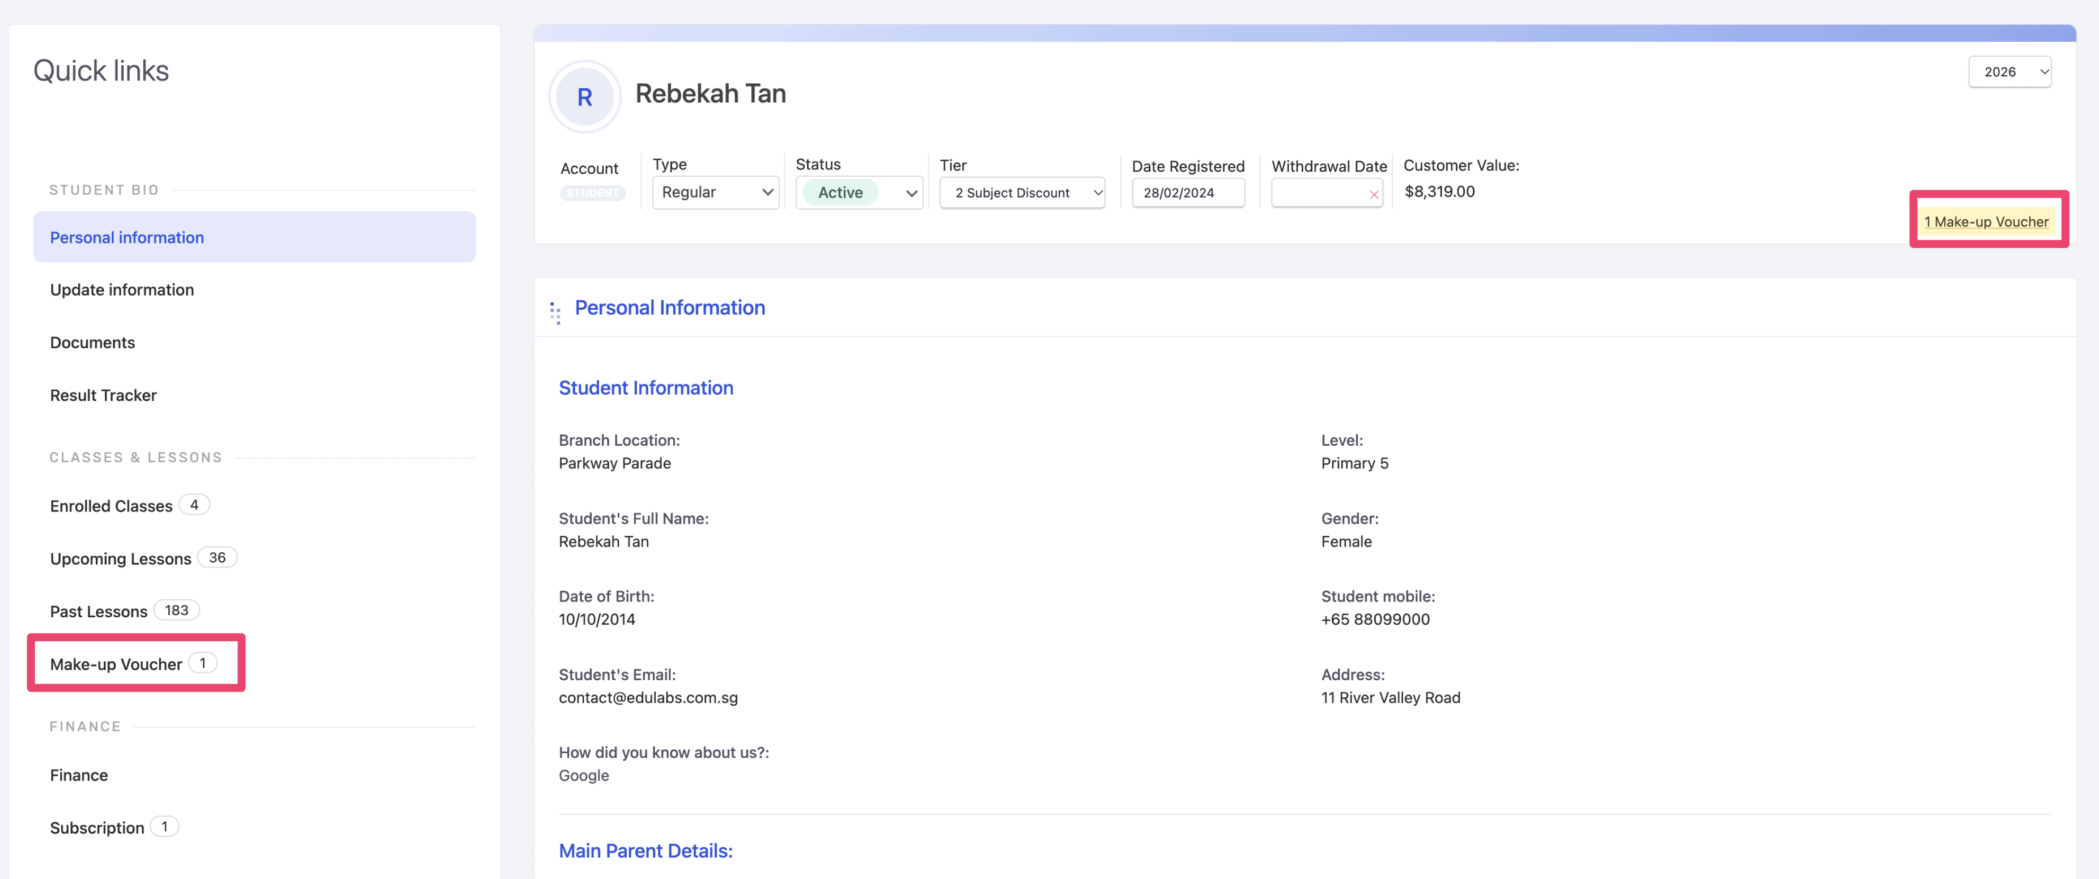Select Personal information in Quick links
This screenshot has height=879, width=2099.
pos(254,237)
